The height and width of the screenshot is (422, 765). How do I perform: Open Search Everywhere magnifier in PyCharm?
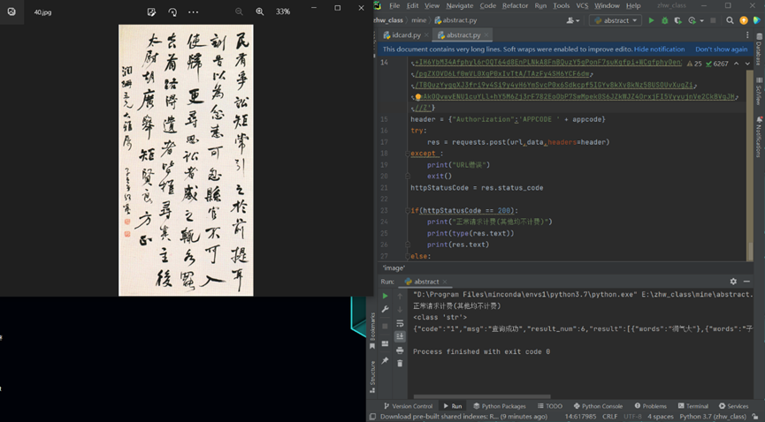(730, 20)
